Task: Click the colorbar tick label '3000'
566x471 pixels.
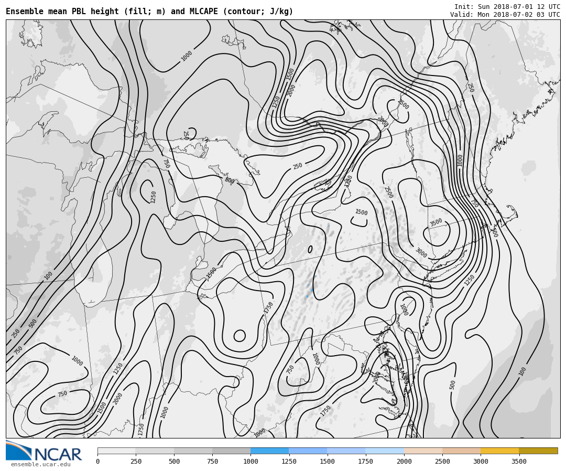Action: [x=481, y=461]
